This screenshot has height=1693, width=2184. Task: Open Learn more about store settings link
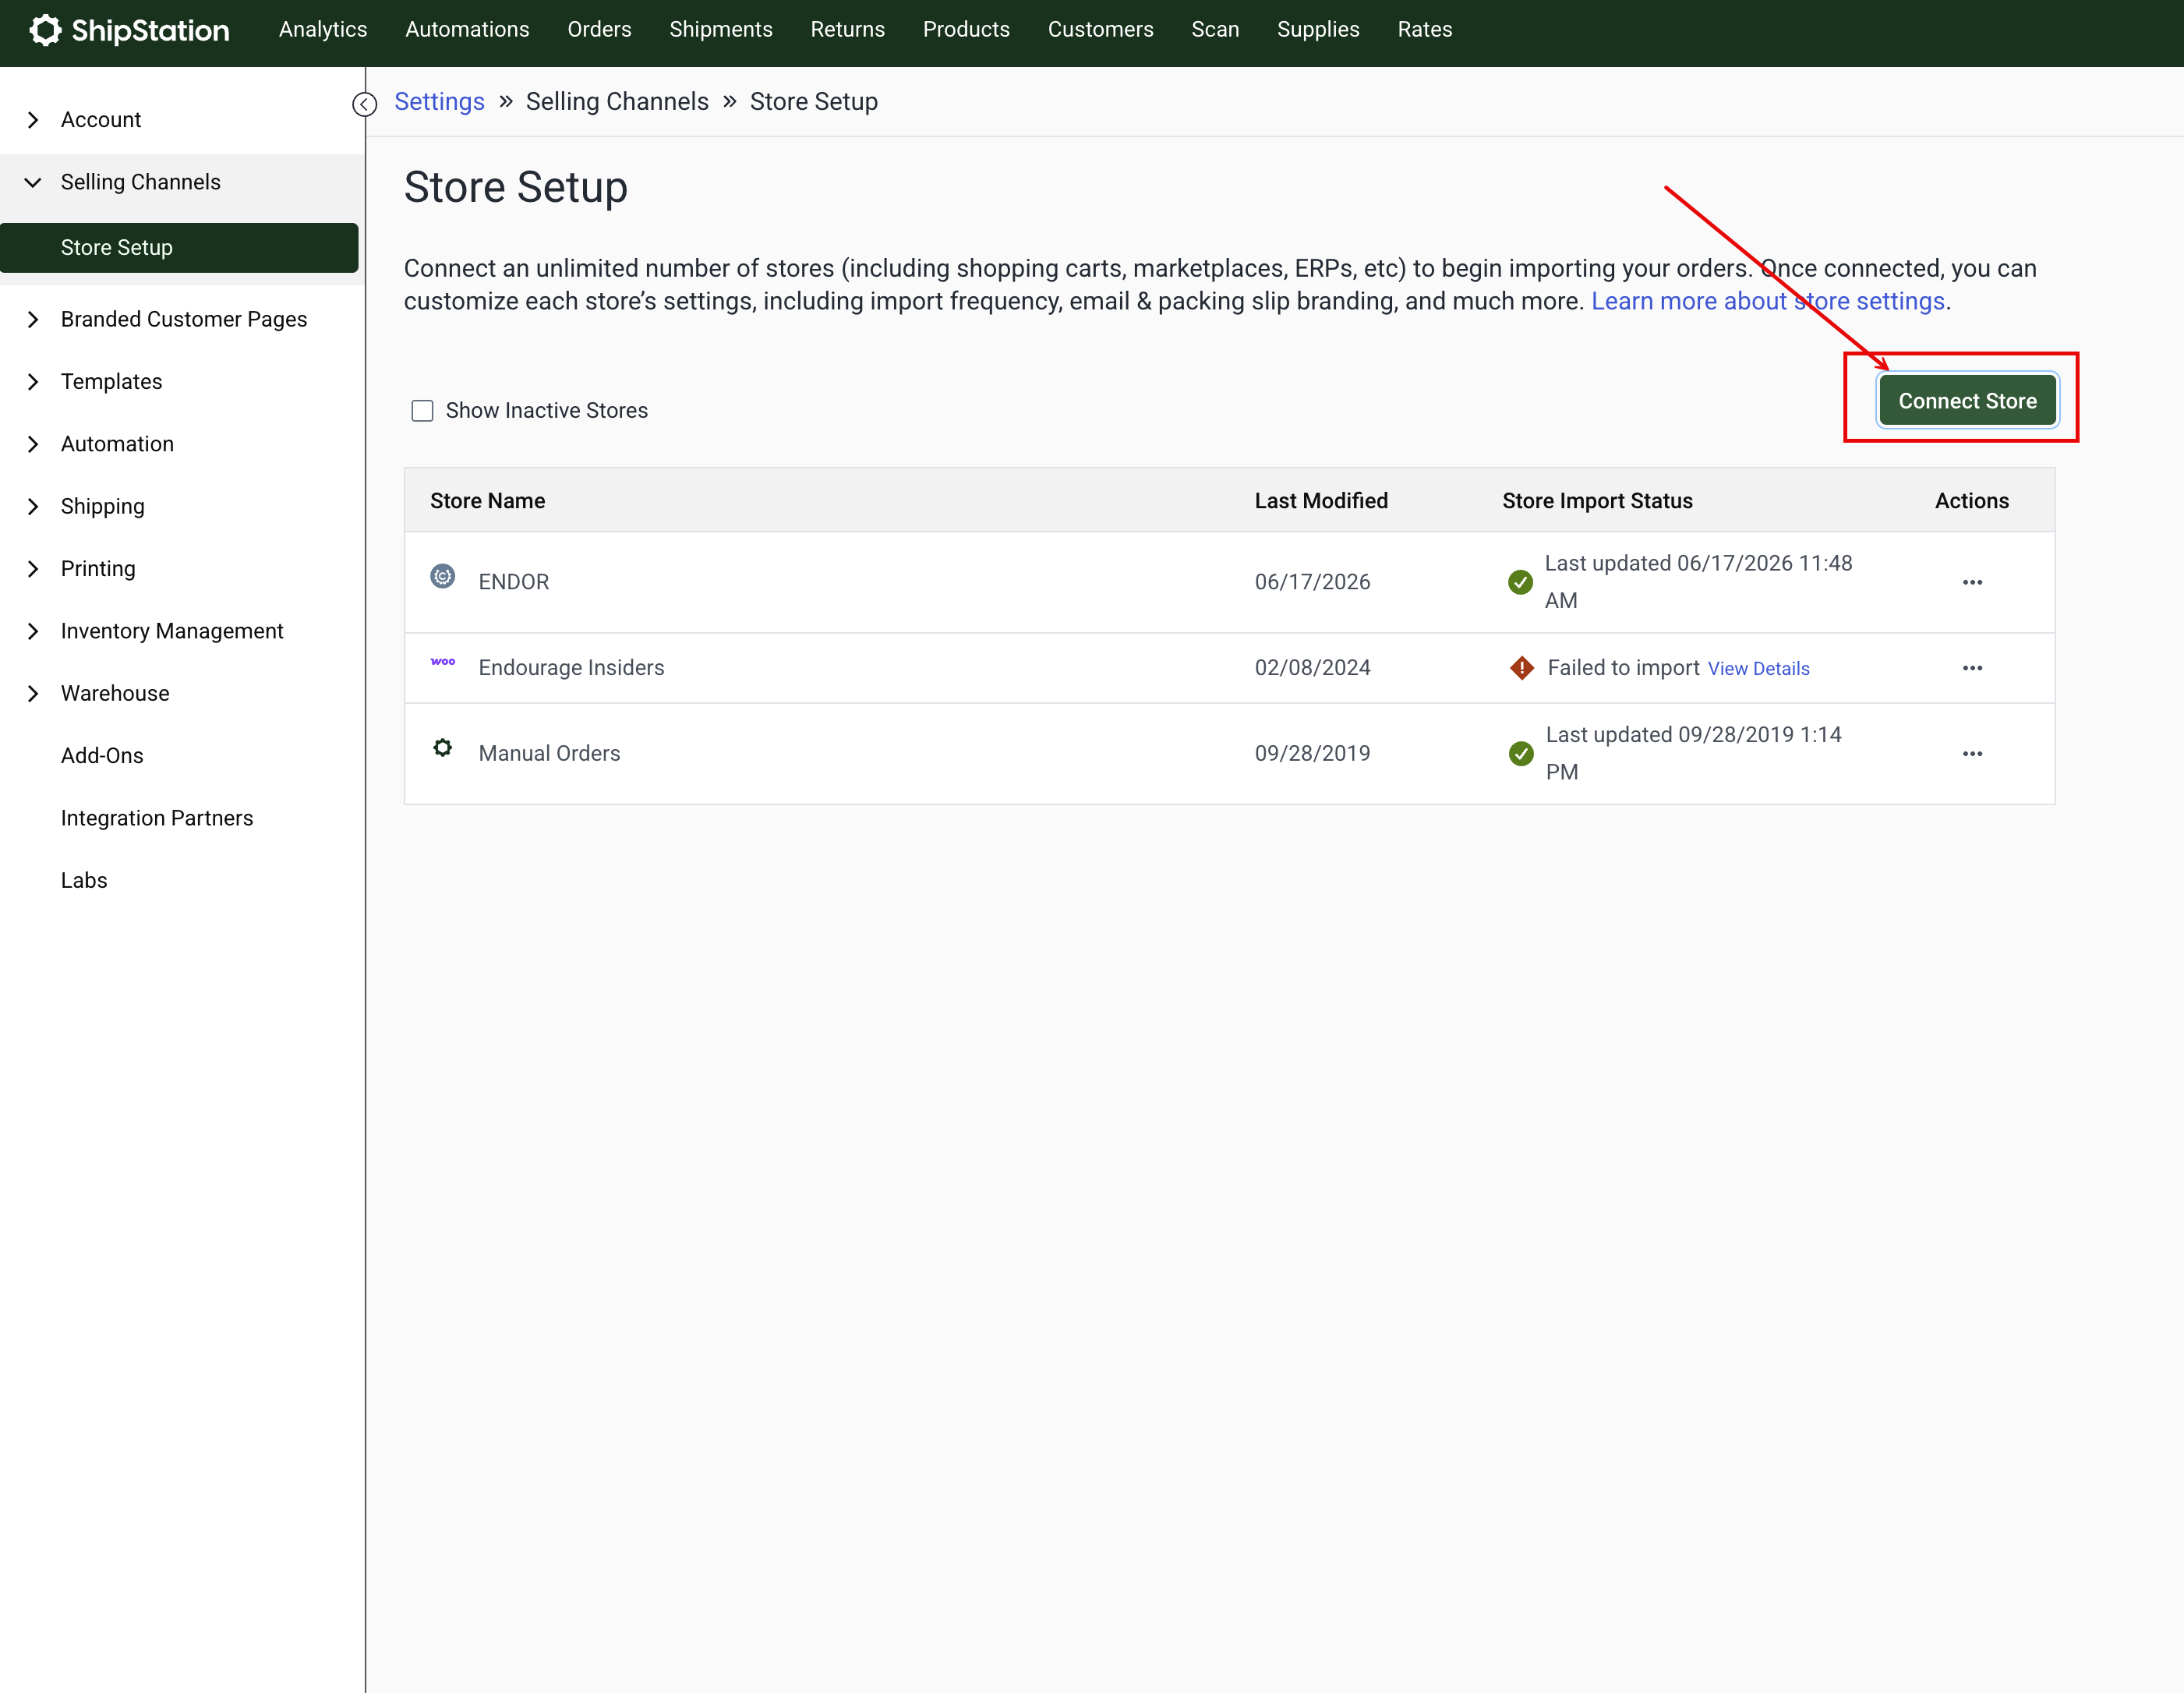(1768, 301)
